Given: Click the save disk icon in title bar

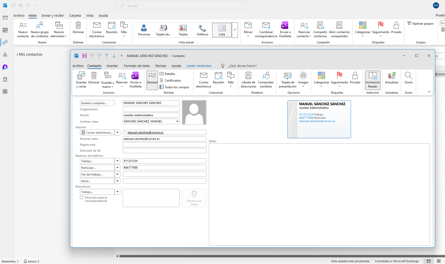Looking at the screenshot, I should (x=85, y=56).
